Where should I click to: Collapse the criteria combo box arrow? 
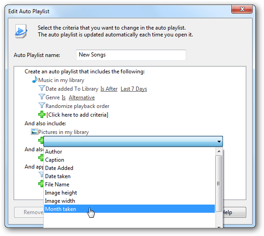tap(219, 141)
